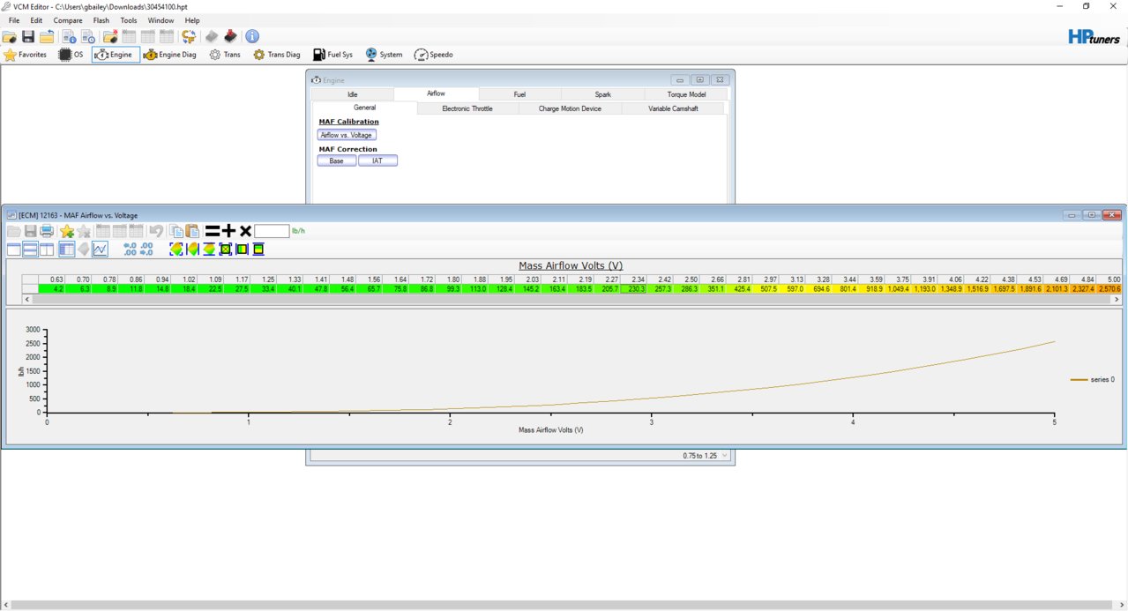The height and width of the screenshot is (611, 1128).
Task: Click the smooth selection box-X icon
Action: click(x=226, y=250)
